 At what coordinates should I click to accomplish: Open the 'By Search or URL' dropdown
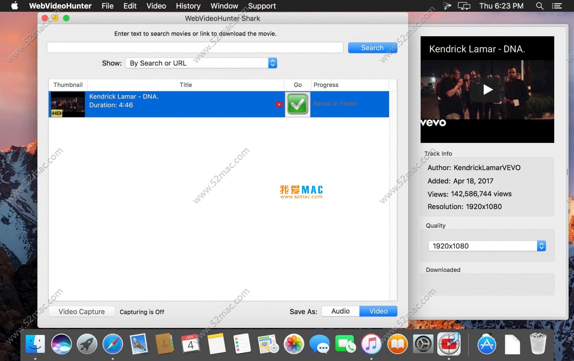(x=201, y=63)
